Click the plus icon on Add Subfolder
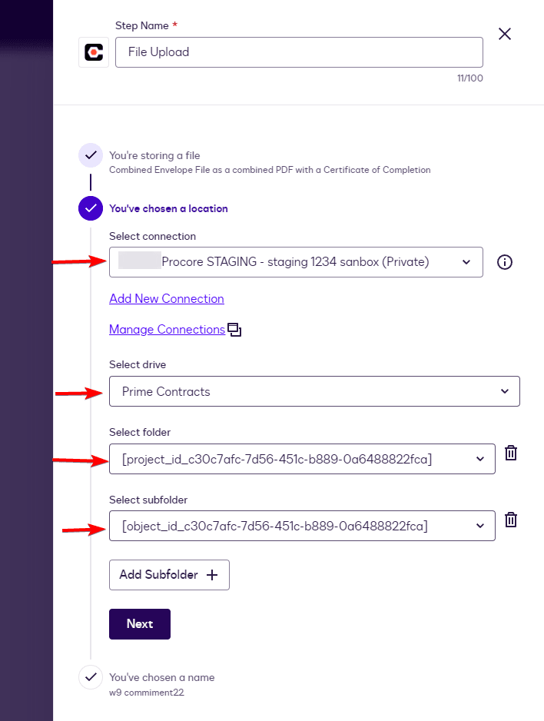This screenshot has height=721, width=544. (212, 575)
